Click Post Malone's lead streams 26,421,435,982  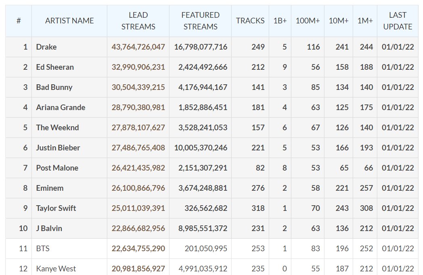tap(138, 168)
